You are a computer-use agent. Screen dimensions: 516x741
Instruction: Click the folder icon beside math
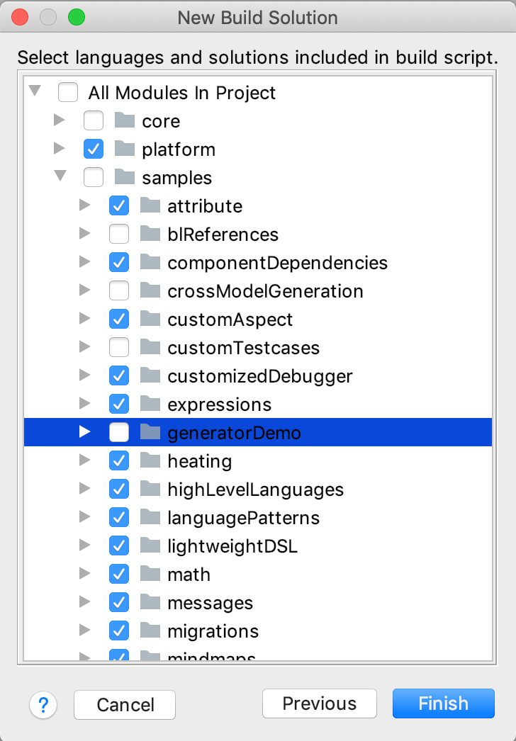[150, 575]
